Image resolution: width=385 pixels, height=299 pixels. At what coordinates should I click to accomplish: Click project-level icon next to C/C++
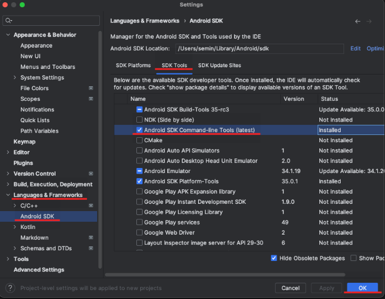91,205
